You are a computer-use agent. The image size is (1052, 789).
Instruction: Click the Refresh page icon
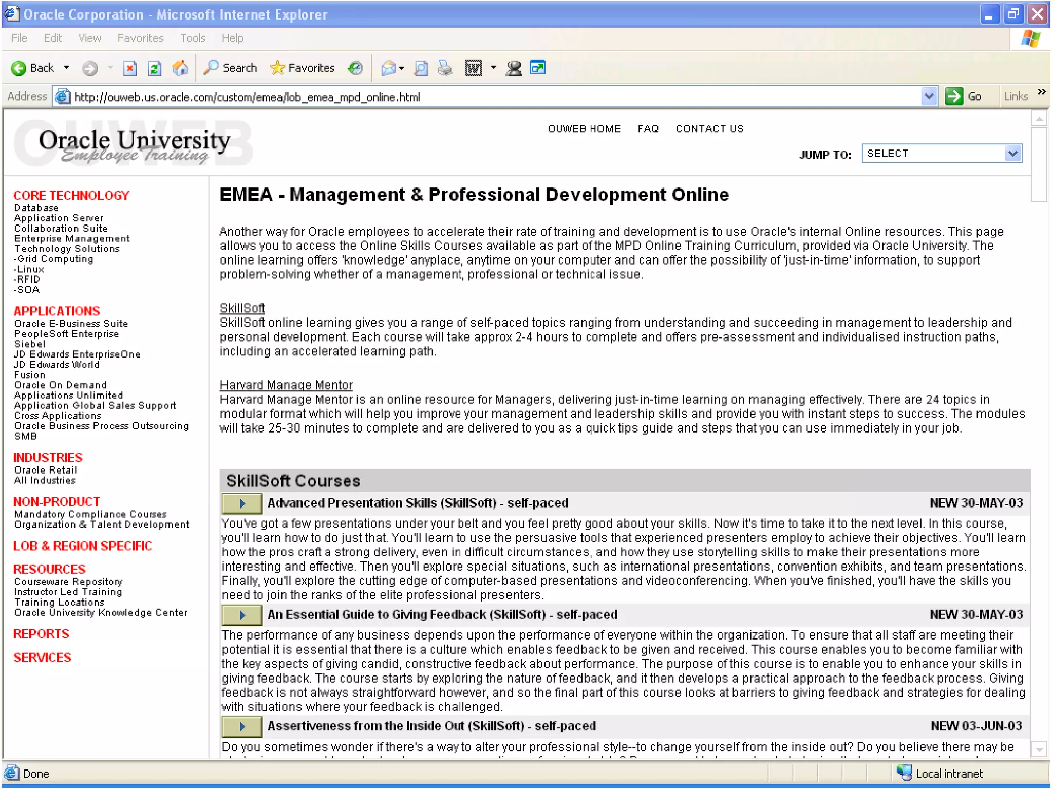155,68
